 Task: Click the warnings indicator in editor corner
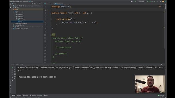(x=160, y=6)
